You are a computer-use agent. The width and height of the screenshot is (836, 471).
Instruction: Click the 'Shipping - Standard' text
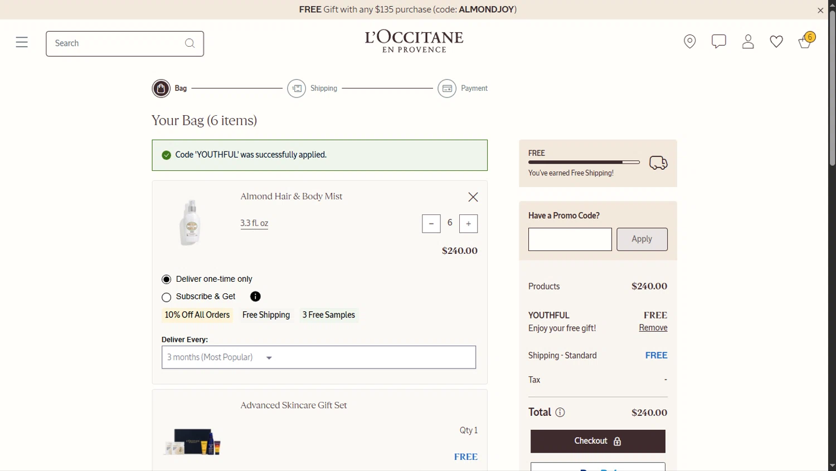click(x=562, y=356)
